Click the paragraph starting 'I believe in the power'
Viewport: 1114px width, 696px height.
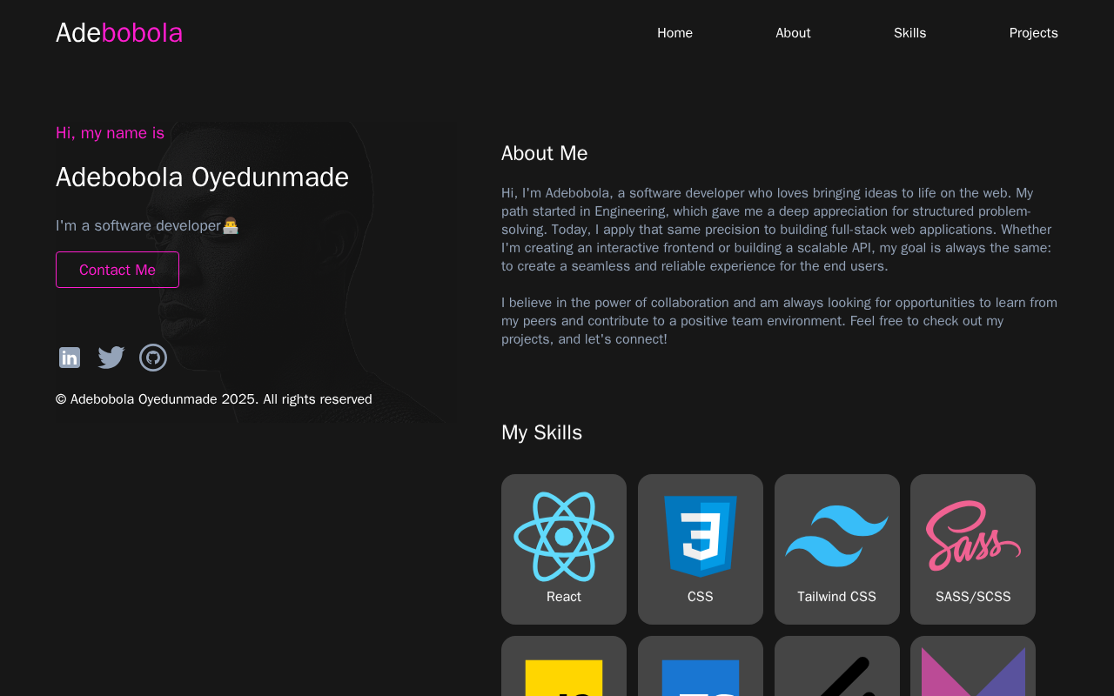pyautogui.click(x=780, y=321)
